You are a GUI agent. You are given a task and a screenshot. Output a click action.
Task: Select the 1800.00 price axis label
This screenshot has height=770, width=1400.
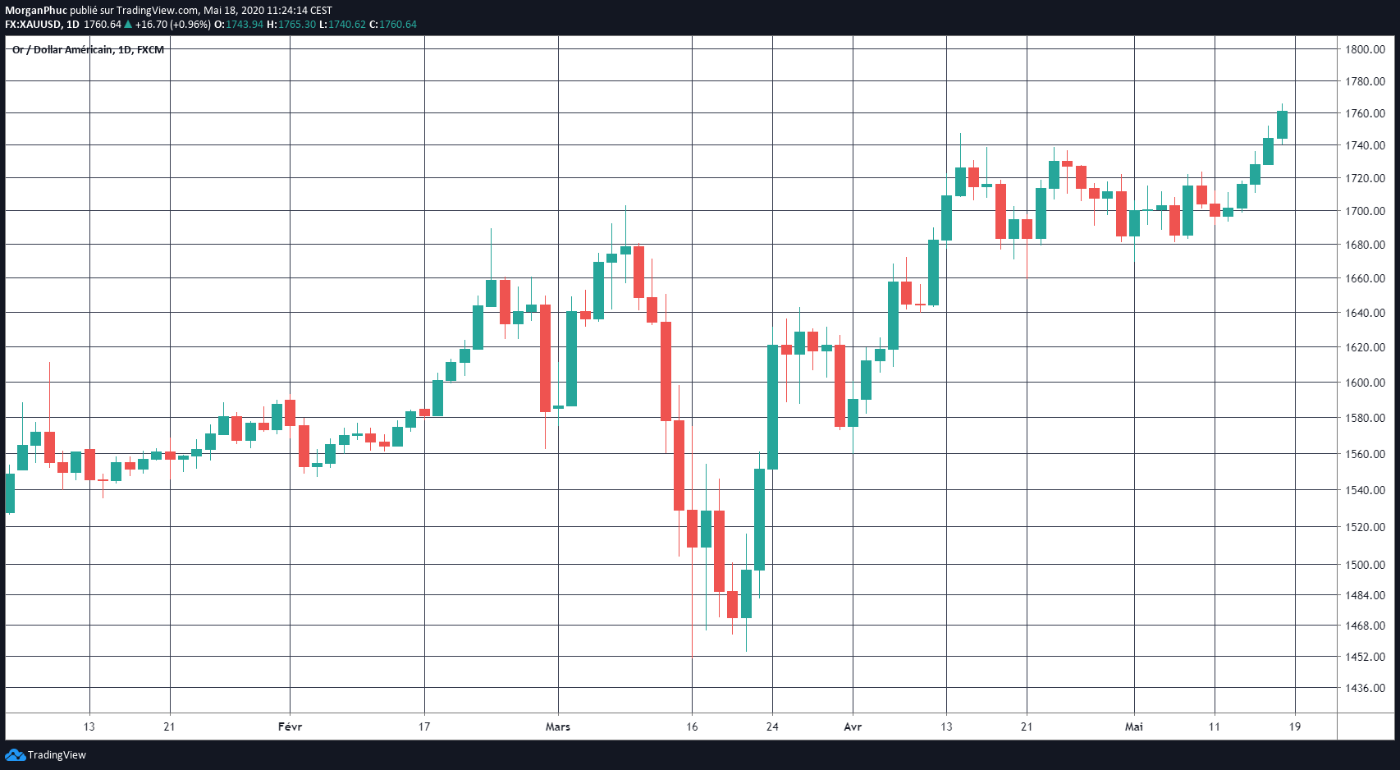click(1364, 49)
